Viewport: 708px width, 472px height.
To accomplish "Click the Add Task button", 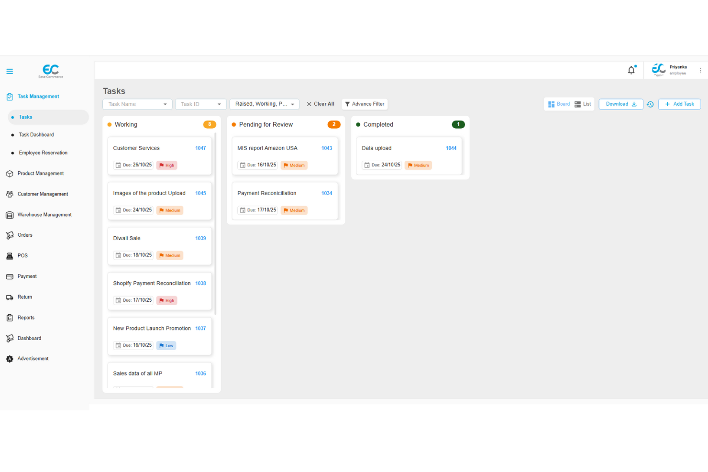I will pos(679,104).
